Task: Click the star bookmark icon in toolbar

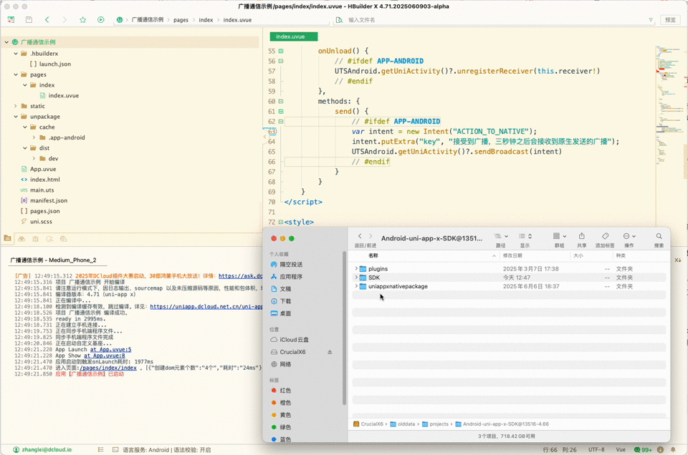Action: (83, 20)
